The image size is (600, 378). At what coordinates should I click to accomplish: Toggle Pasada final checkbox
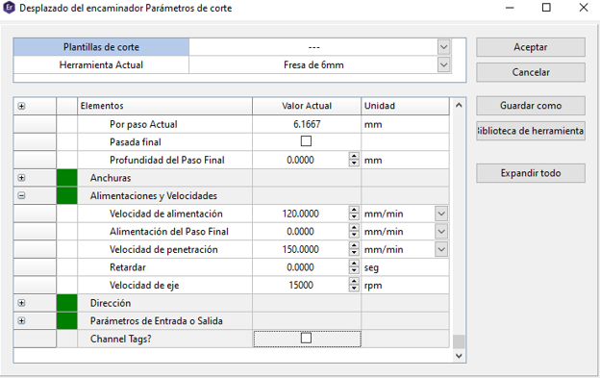click(306, 141)
